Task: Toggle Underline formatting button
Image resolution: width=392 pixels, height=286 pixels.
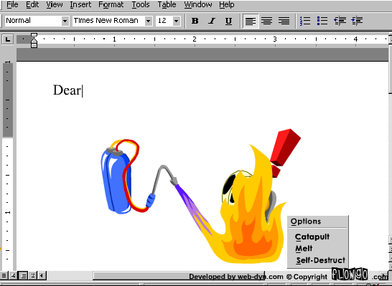Action: click(228, 21)
